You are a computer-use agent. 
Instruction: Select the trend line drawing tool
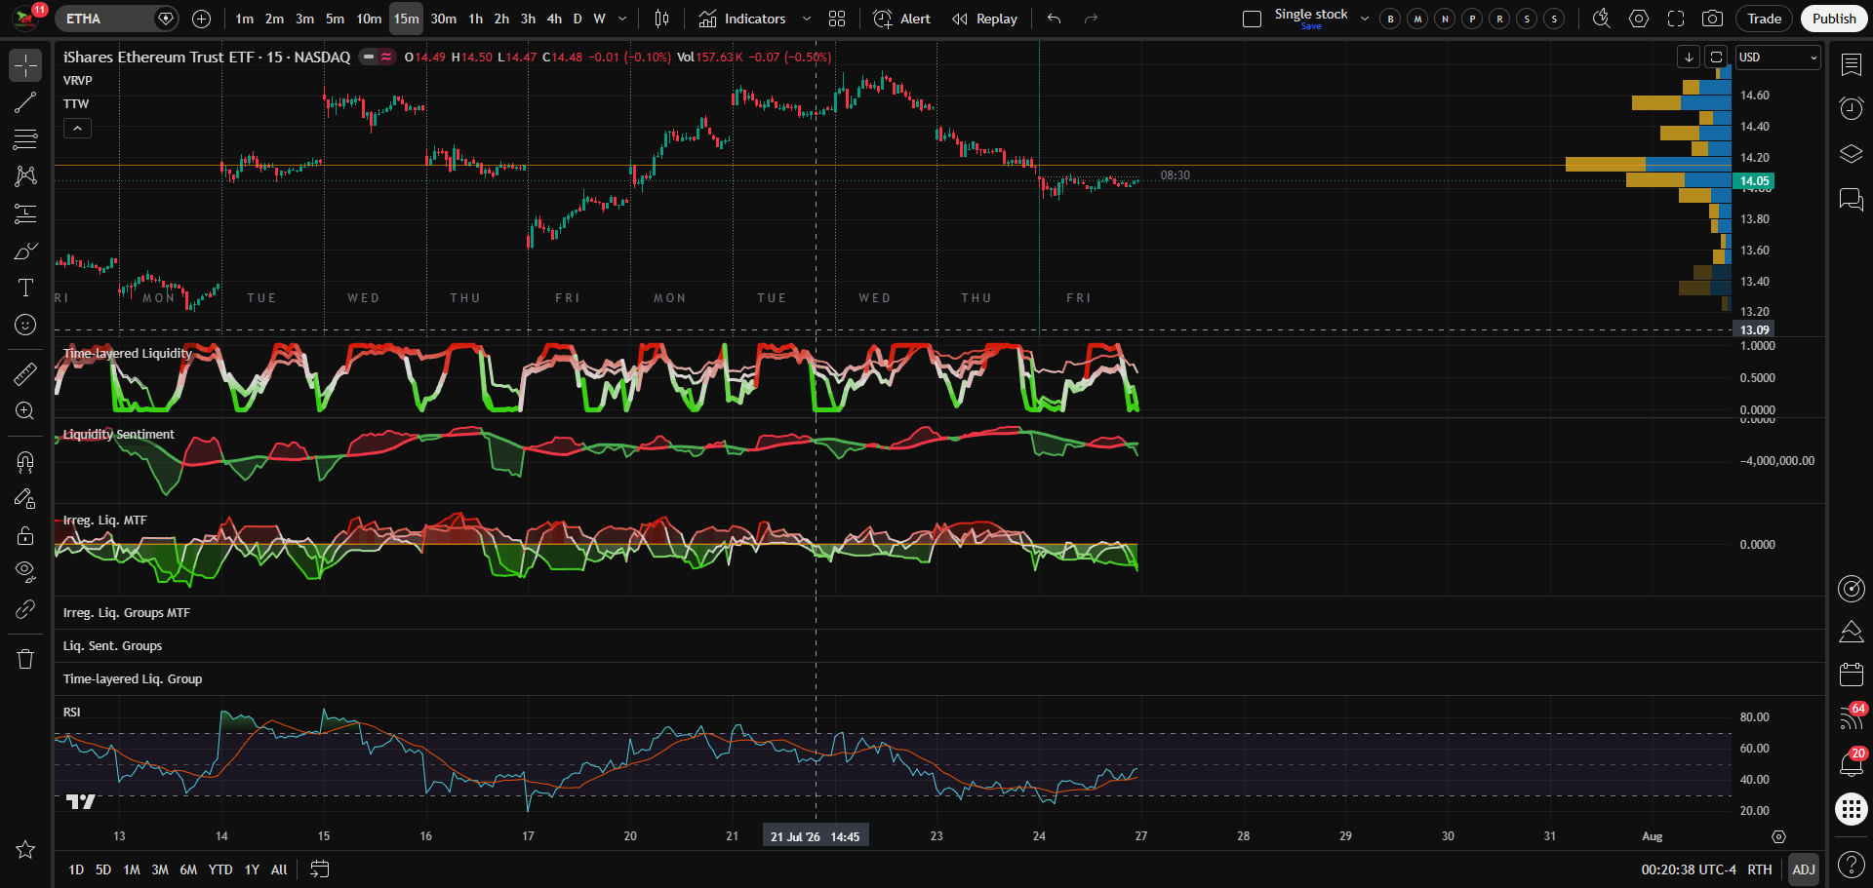tap(25, 102)
